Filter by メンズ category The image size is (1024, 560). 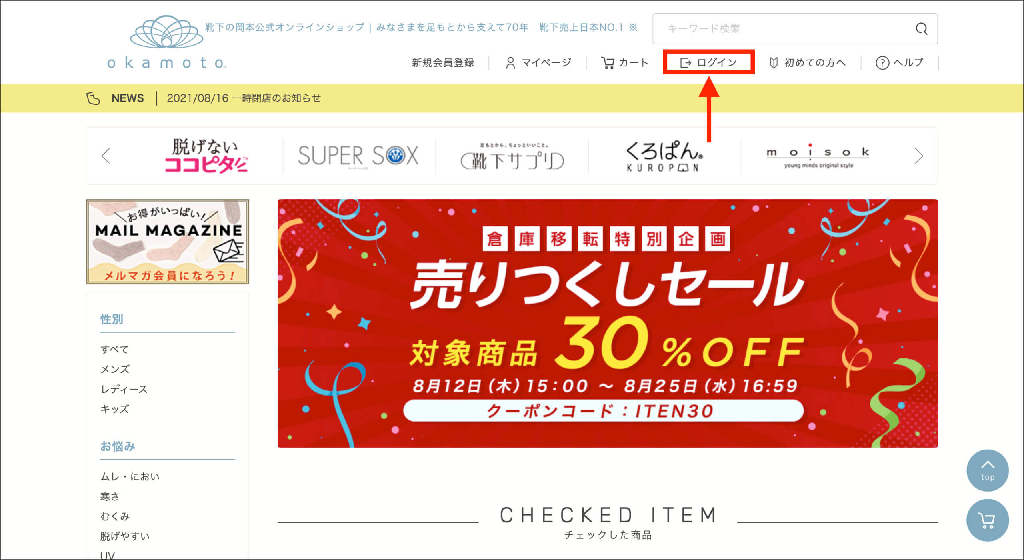tap(115, 369)
